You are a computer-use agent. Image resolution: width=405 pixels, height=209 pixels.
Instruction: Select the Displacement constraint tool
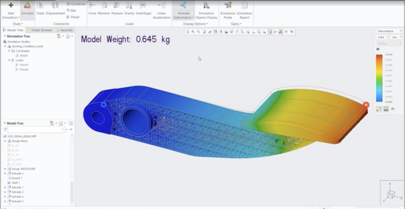pyautogui.click(x=55, y=9)
